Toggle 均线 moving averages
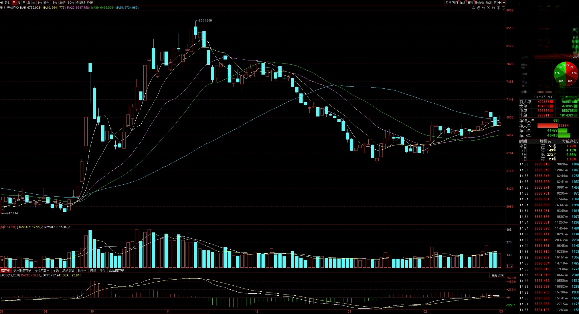Image resolution: width=579 pixels, height=314 pixels. pyautogui.click(x=489, y=3)
